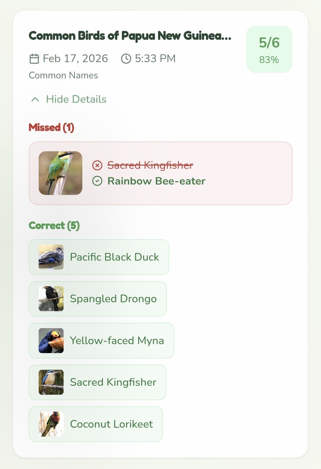The width and height of the screenshot is (321, 469).
Task: Select the Spangled Drongo label
Action: pos(113,299)
